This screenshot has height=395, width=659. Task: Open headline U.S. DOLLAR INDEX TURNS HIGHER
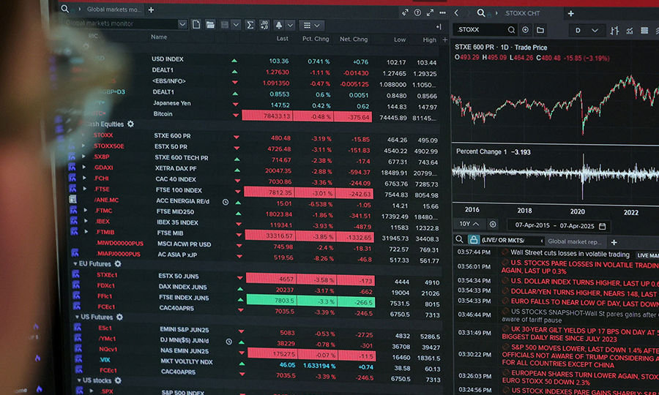[x=584, y=282]
